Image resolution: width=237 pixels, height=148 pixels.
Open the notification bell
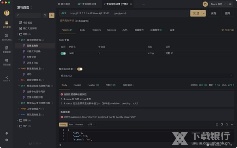[x=7, y=133]
